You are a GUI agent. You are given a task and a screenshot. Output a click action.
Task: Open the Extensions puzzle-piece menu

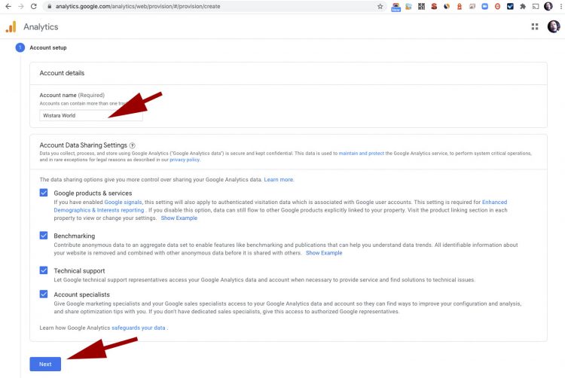[x=523, y=7]
